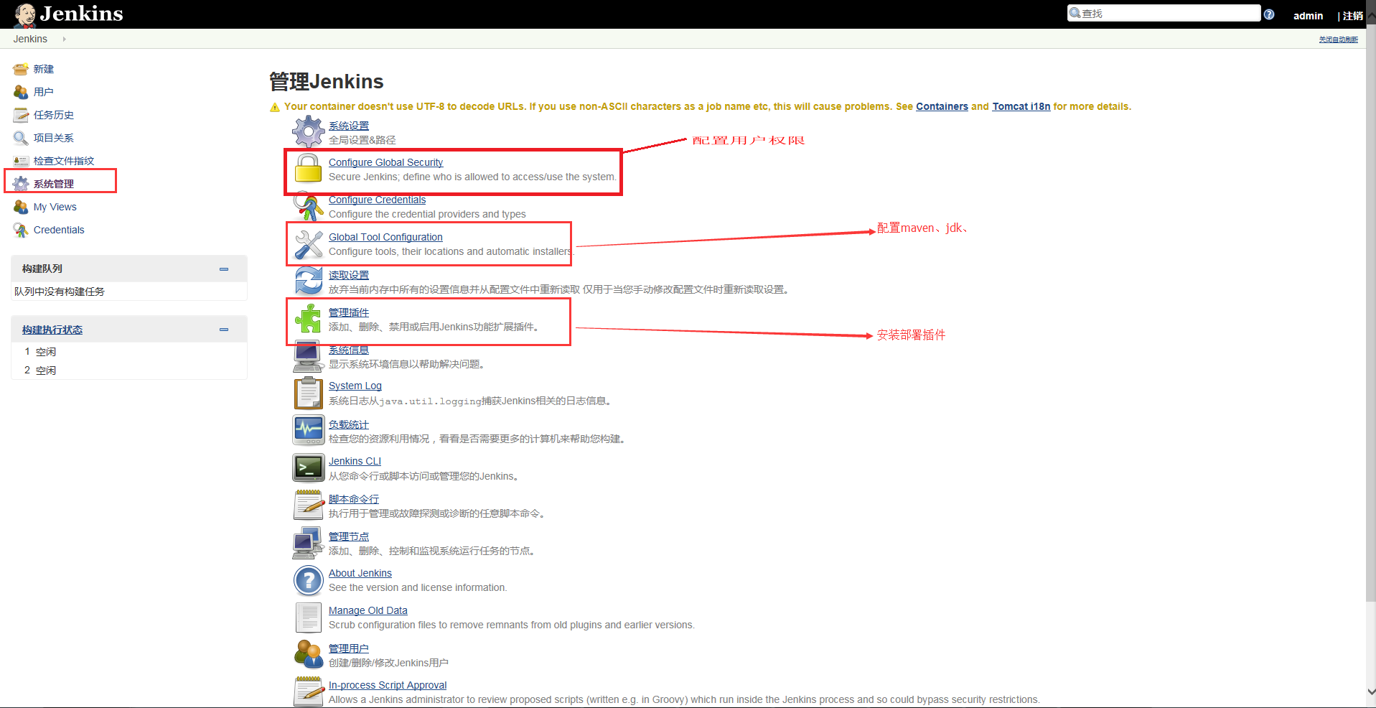Collapse the 构建执行状态 panel
The width and height of the screenshot is (1376, 708).
coord(224,330)
